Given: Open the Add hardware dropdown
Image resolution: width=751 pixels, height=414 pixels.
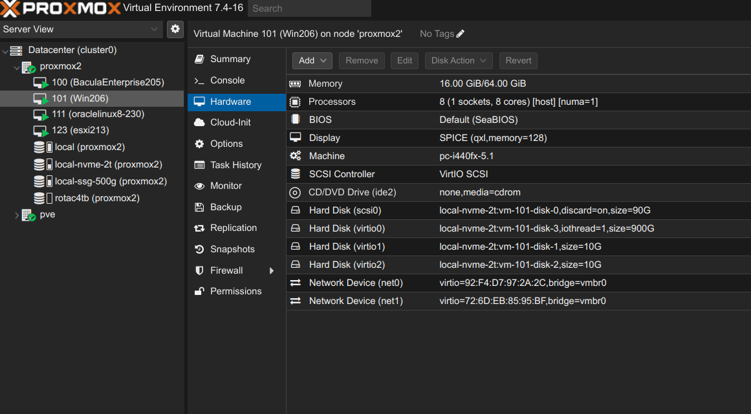Looking at the screenshot, I should click(x=312, y=60).
